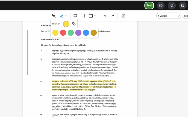Click the partially visible 'Mig' button
This screenshot has height=117, width=188.
click(186, 16)
